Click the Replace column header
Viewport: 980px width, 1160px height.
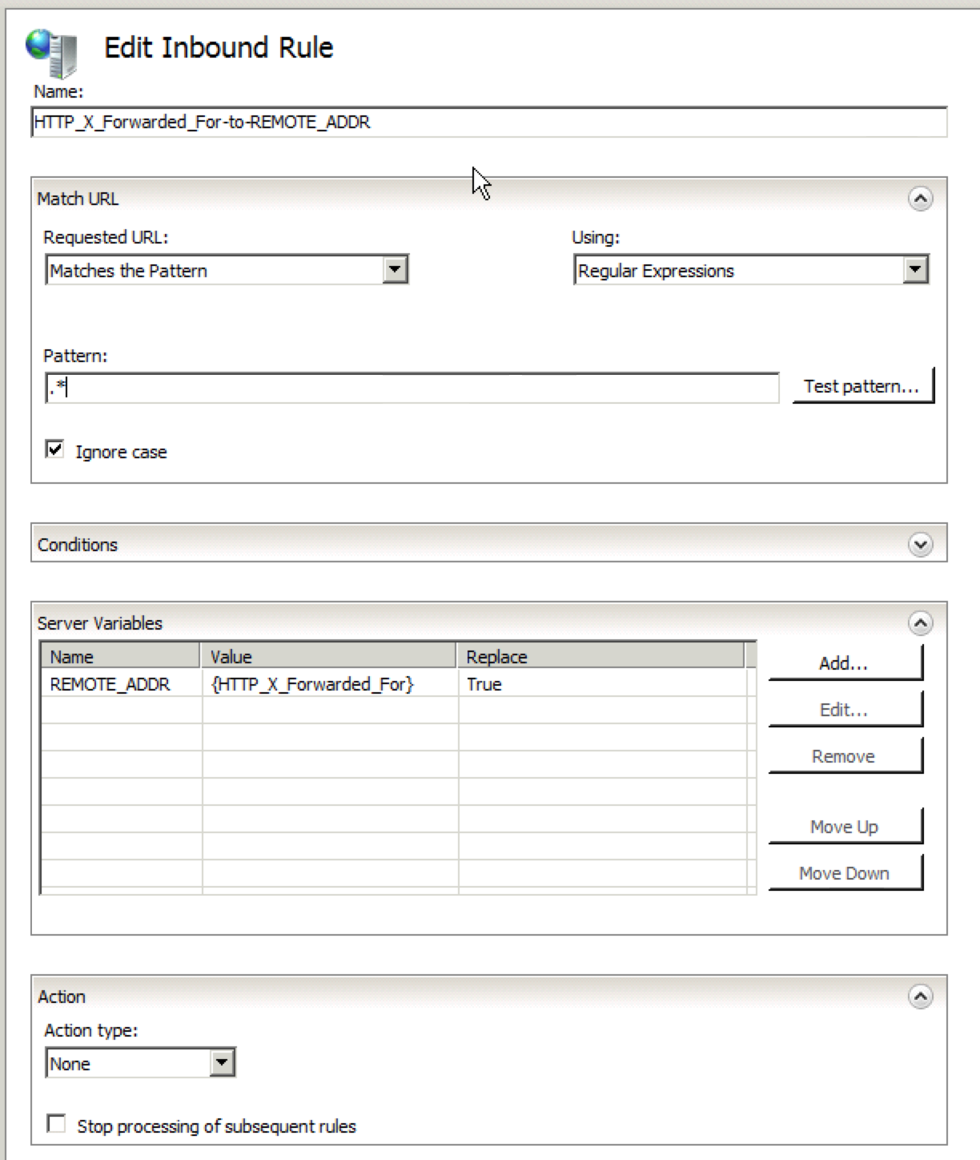(x=600, y=656)
